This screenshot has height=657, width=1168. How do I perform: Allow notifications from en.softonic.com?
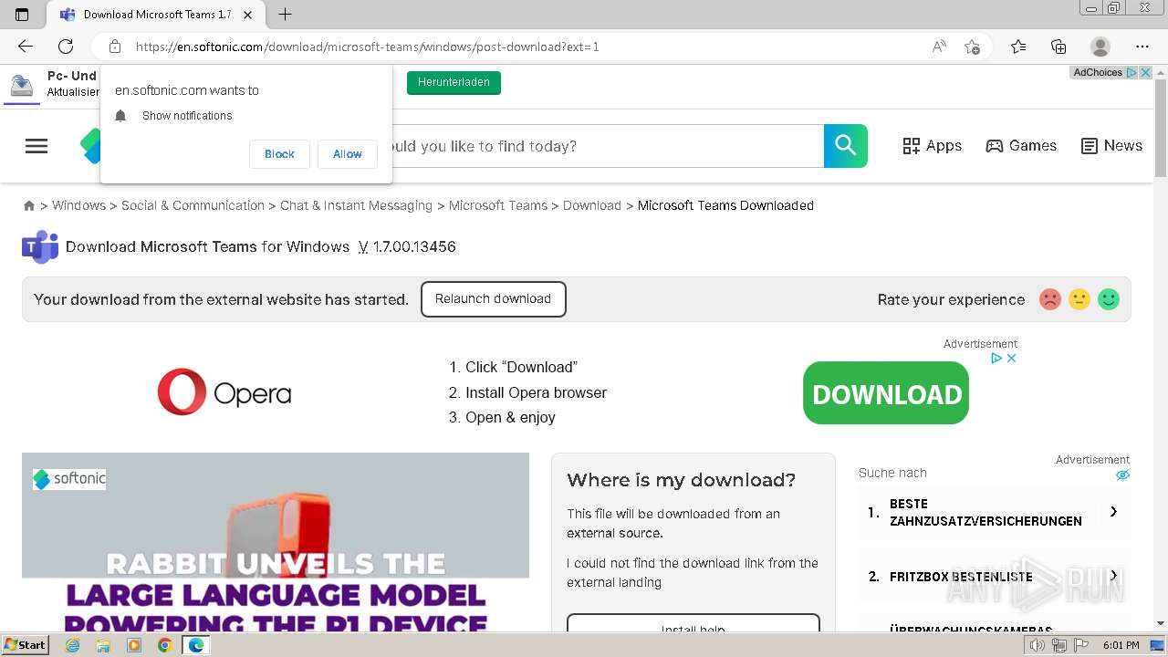[x=347, y=154]
